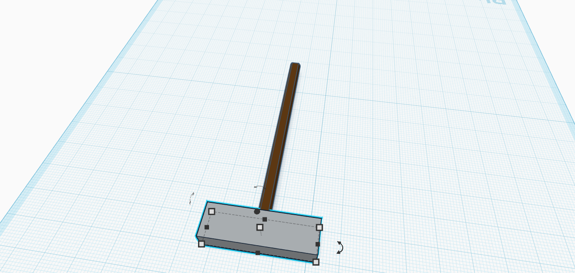Image resolution: width=575 pixels, height=273 pixels.
Task: Click the black midpoint handle on right edge
Action: [x=318, y=244]
